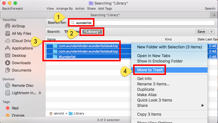Click the Remote Disc icon
Viewport: 218px width, 123px height.
pyautogui.click(x=8, y=85)
